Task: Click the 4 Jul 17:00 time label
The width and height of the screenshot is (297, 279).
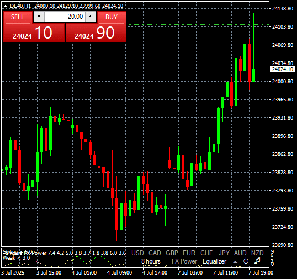Action: (x=155, y=273)
